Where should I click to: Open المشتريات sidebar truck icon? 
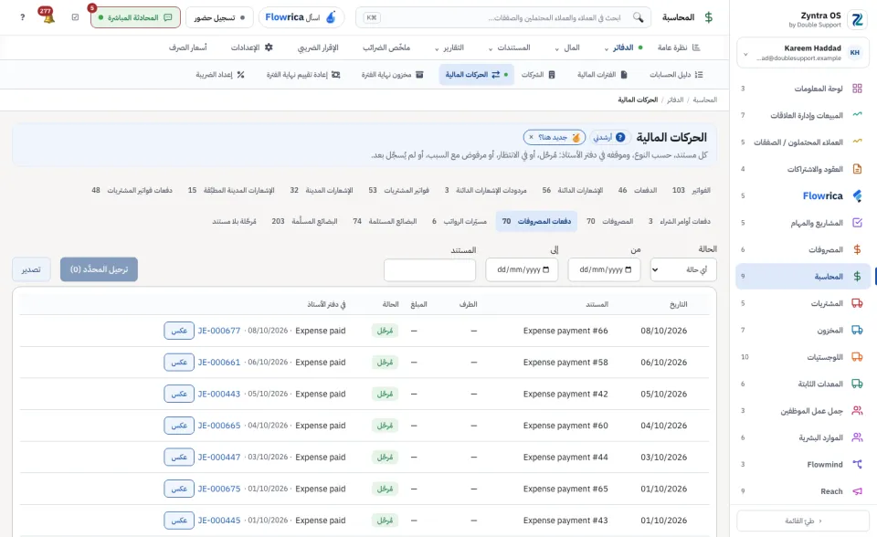857,303
